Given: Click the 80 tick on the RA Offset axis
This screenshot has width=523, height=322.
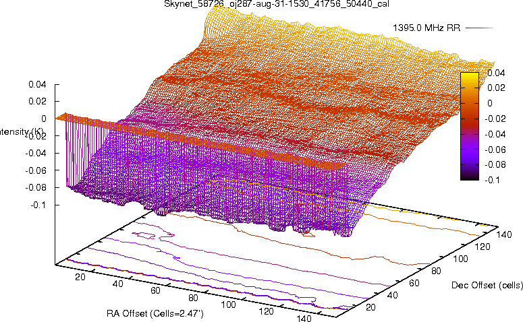Looking at the screenshot, I should (193, 298).
